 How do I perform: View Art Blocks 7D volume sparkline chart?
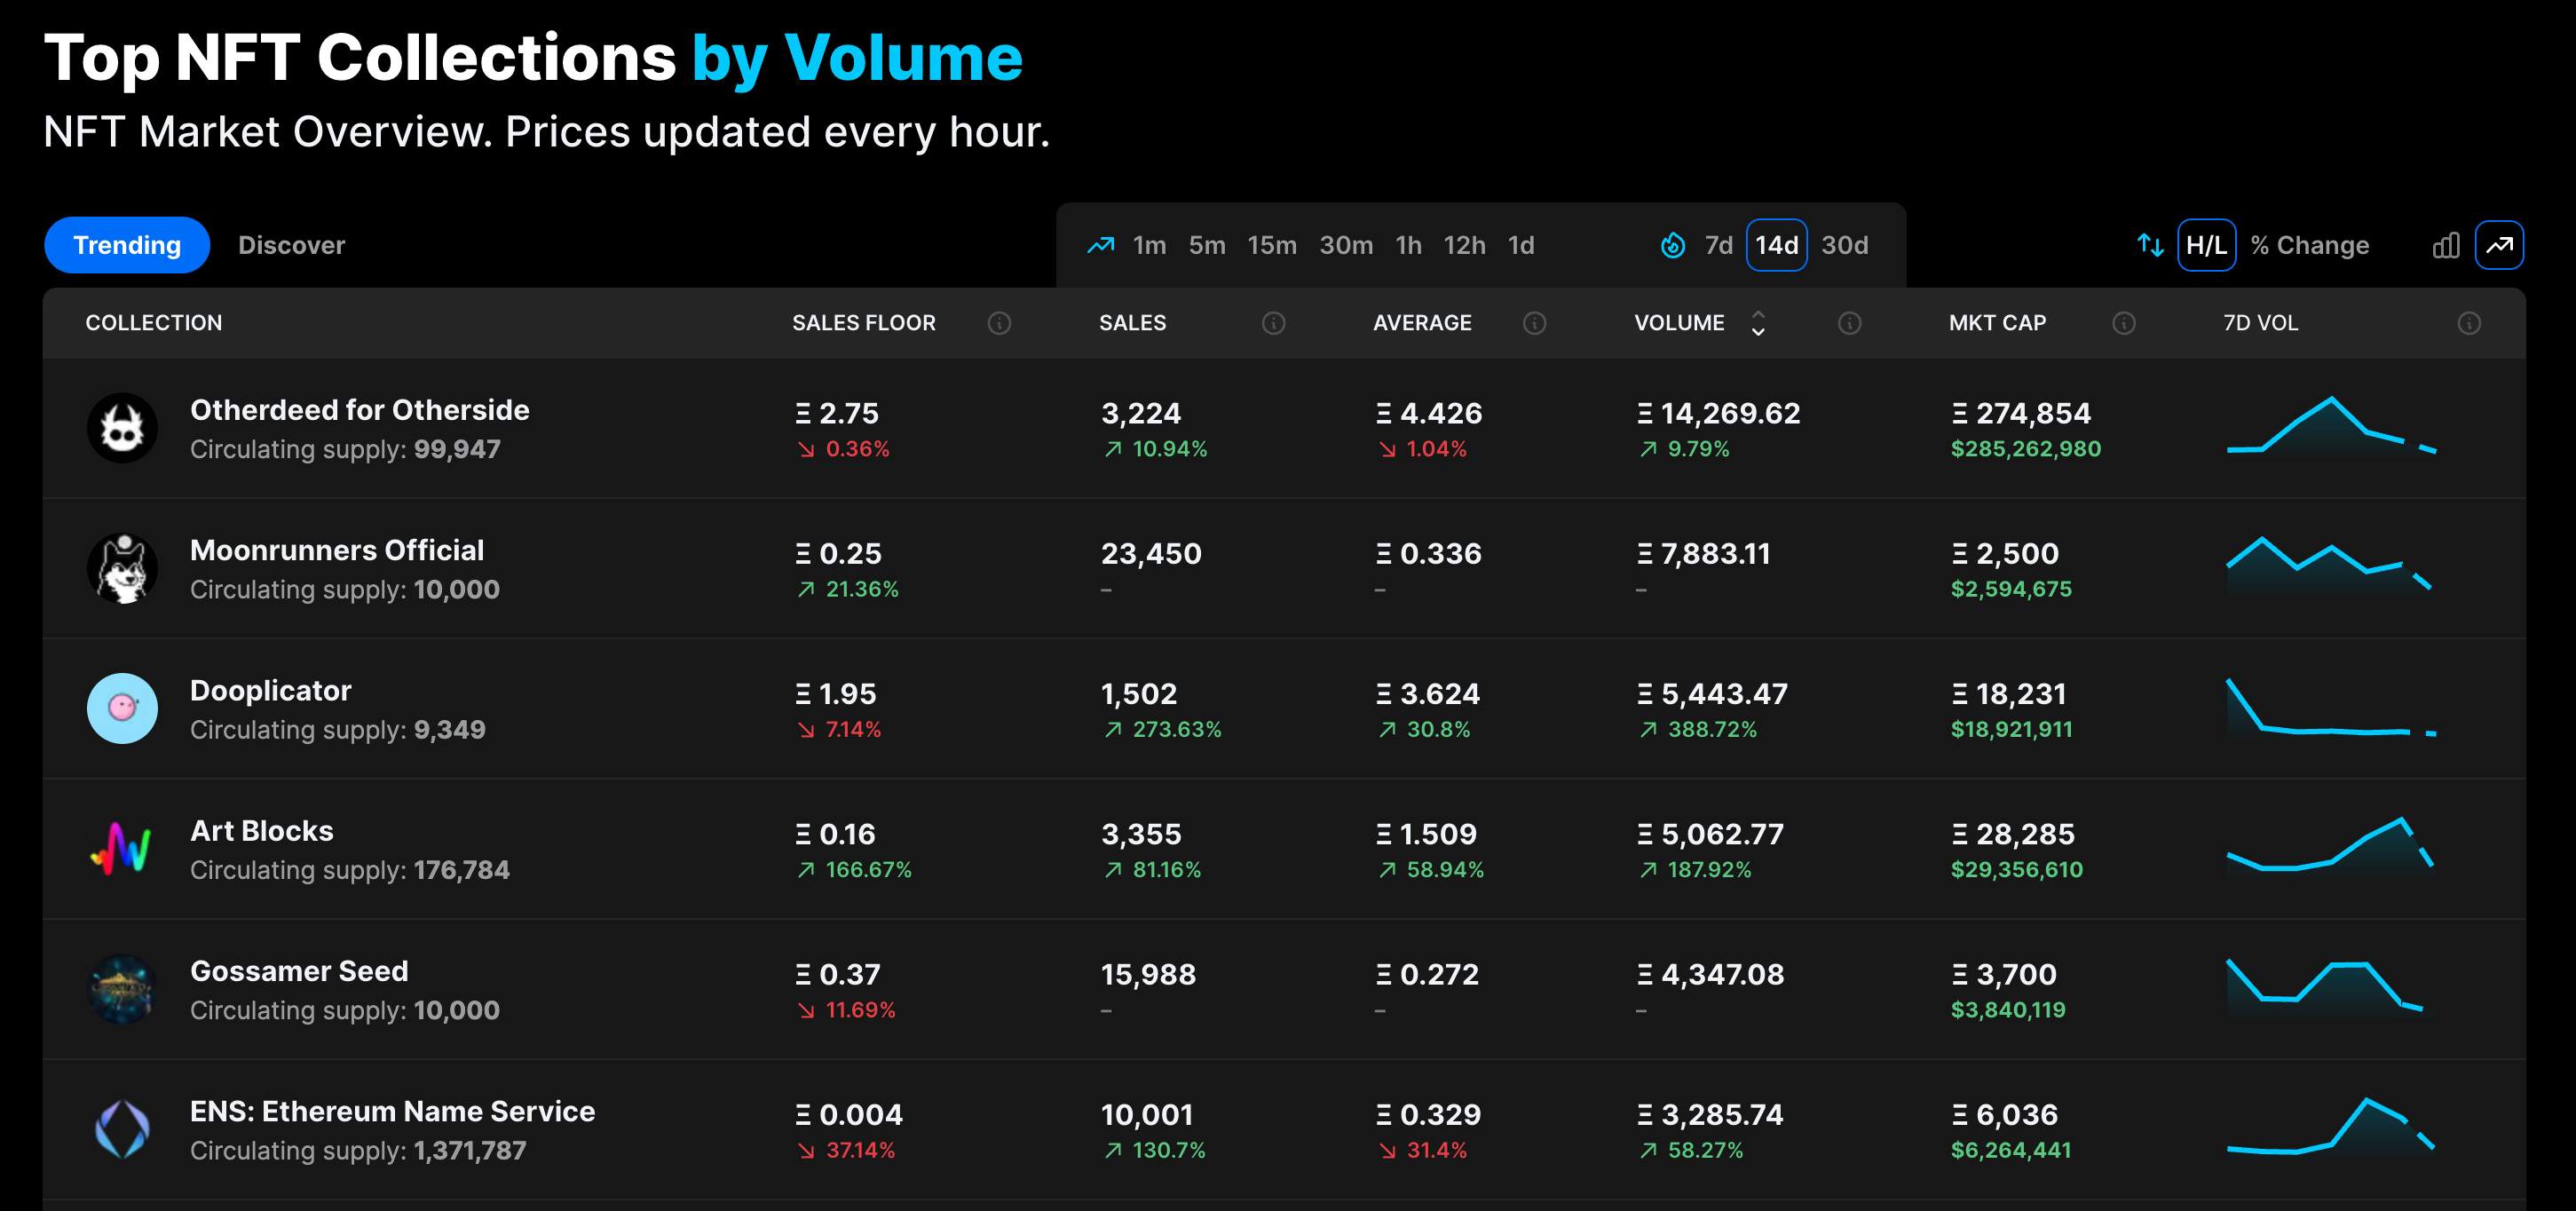2329,846
